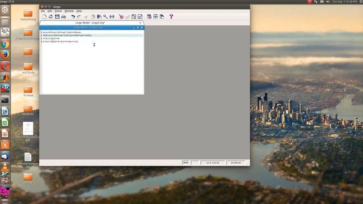Click the Match Parenthesis icon

tap(112, 16)
